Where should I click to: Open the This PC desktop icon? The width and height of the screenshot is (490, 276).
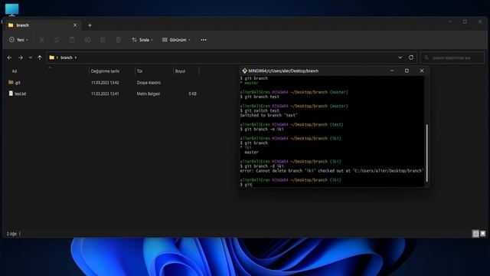point(12,10)
